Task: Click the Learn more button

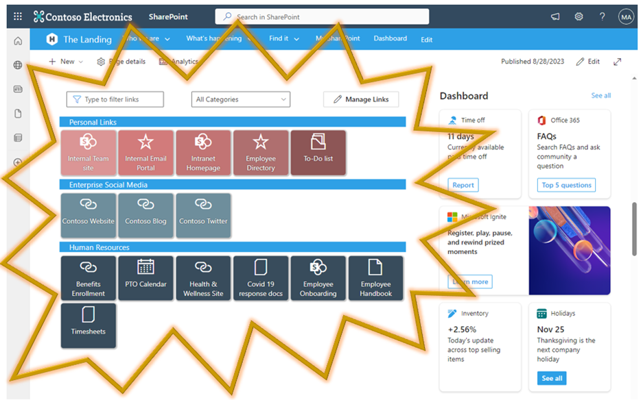Action: 470,282
